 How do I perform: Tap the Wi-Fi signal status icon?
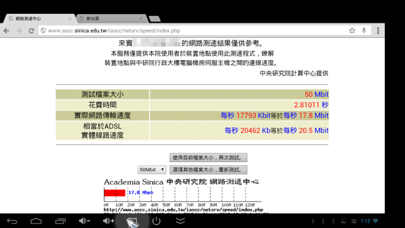click(x=375, y=221)
